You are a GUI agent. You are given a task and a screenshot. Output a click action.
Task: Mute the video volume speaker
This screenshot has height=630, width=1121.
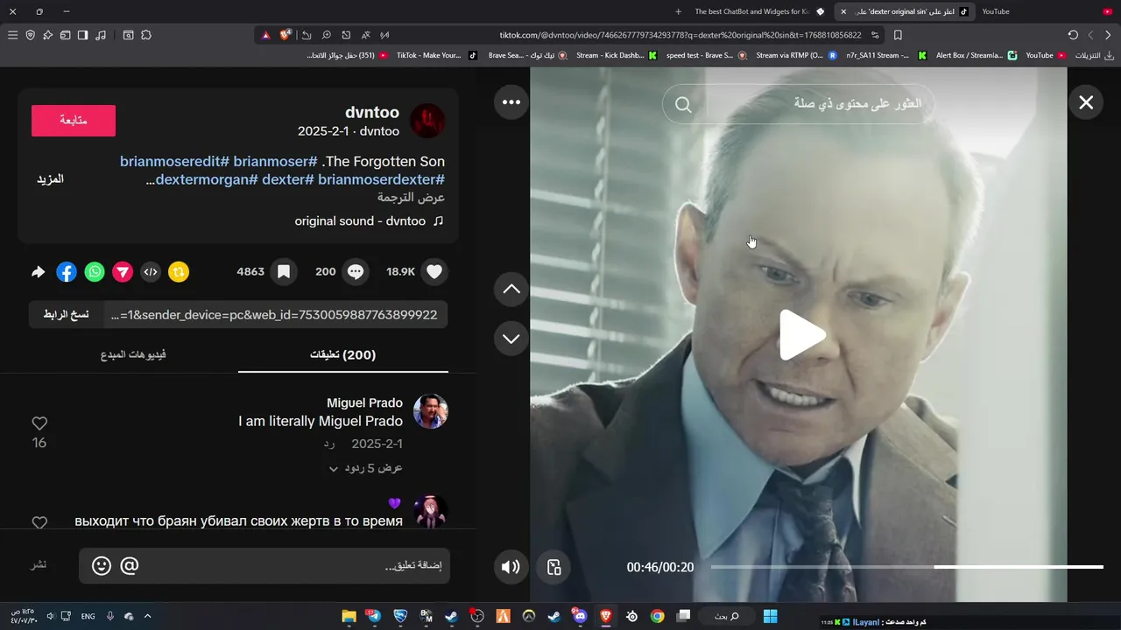pyautogui.click(x=511, y=567)
